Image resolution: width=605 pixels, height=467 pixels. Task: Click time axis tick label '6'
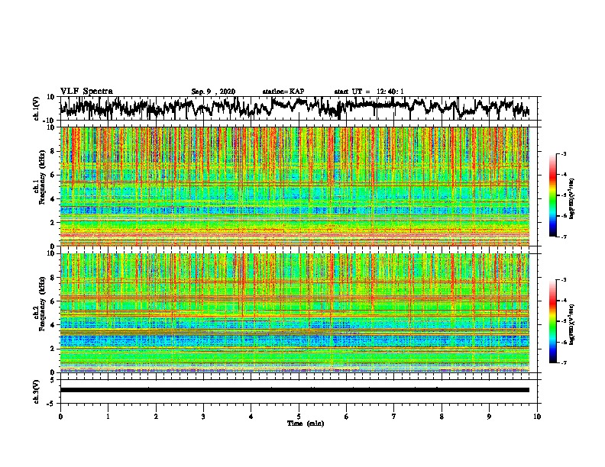click(x=347, y=417)
